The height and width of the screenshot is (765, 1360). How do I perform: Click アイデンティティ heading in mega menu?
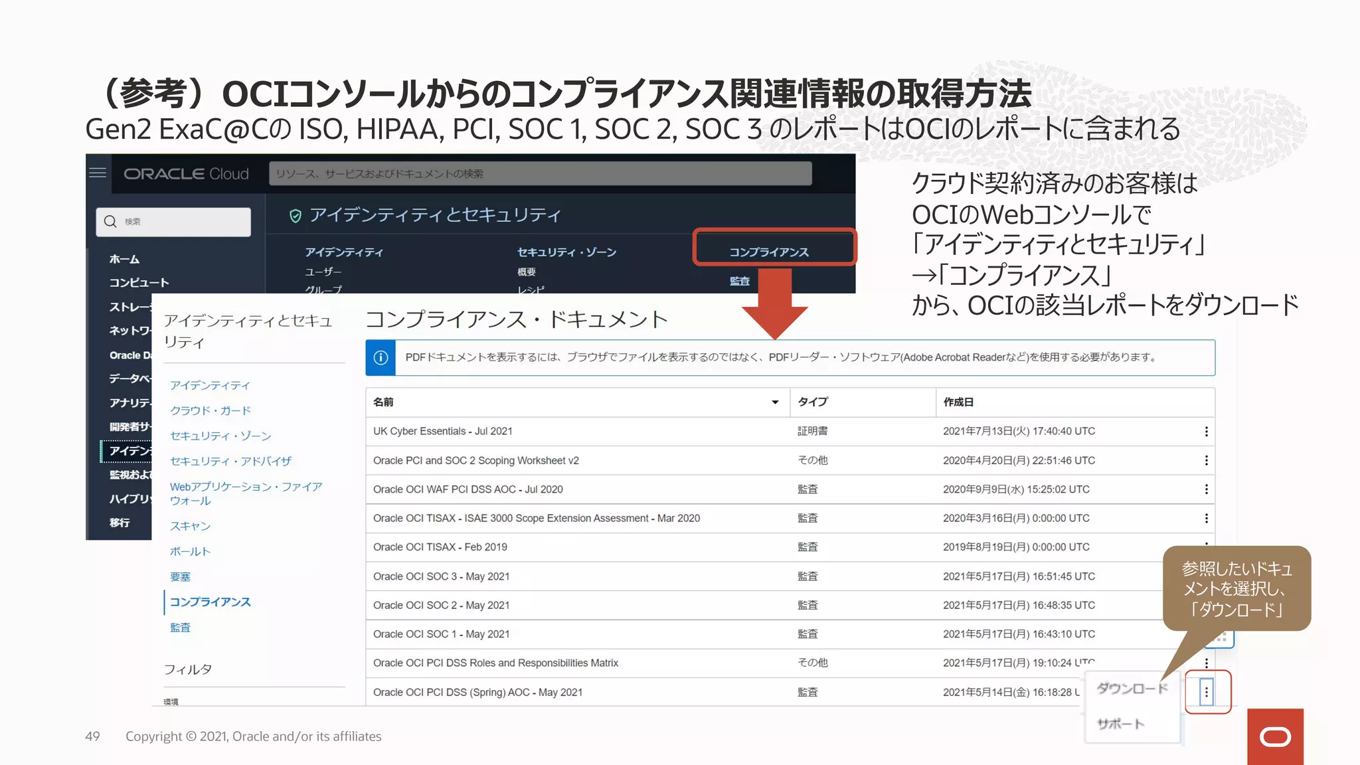[344, 252]
